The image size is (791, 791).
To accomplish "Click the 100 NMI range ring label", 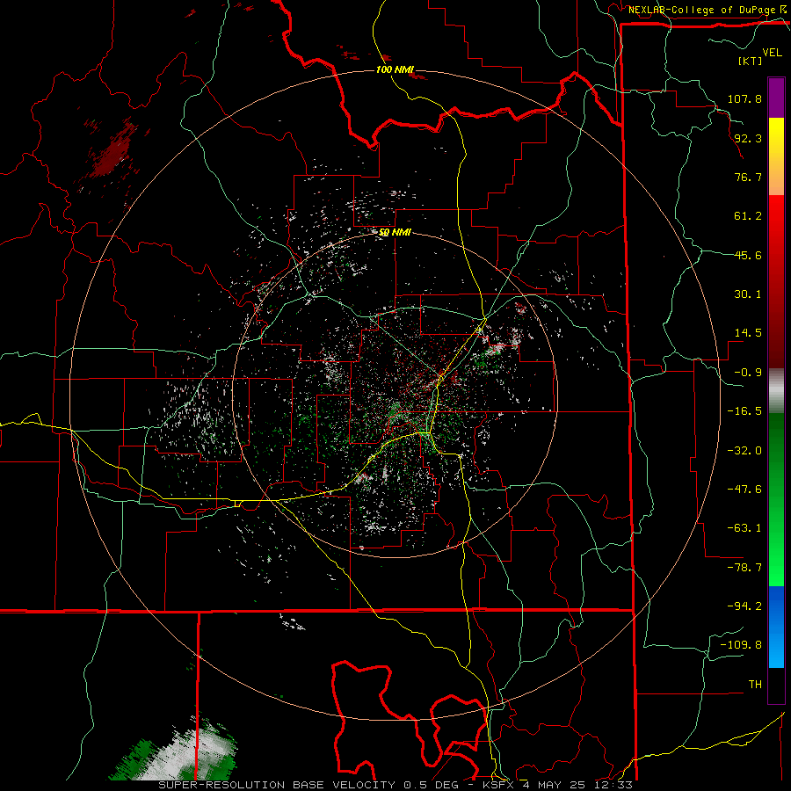I will (395, 69).
